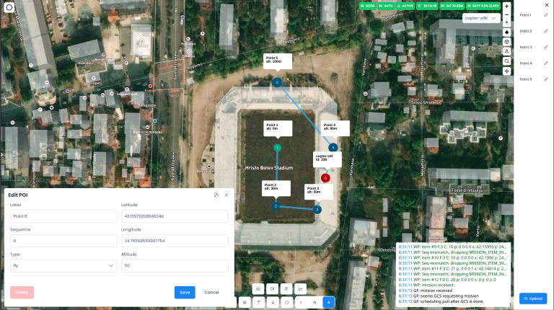Click the up arrow takeoff icon
Screen dimensions: 554x310
(x=259, y=302)
